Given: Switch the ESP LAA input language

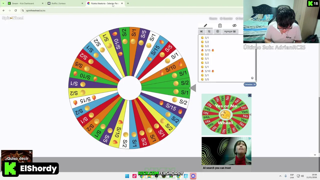Looking at the screenshot, I should click(x=292, y=176).
